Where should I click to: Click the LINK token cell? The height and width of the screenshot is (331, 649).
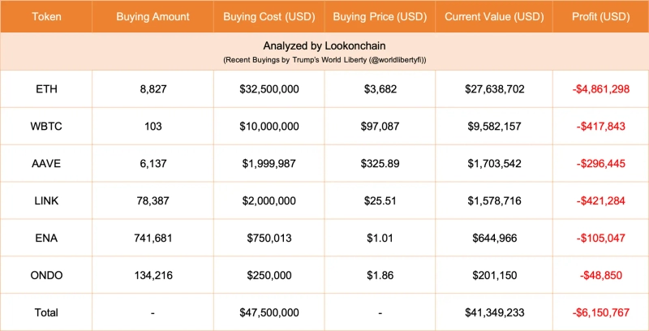coord(46,200)
